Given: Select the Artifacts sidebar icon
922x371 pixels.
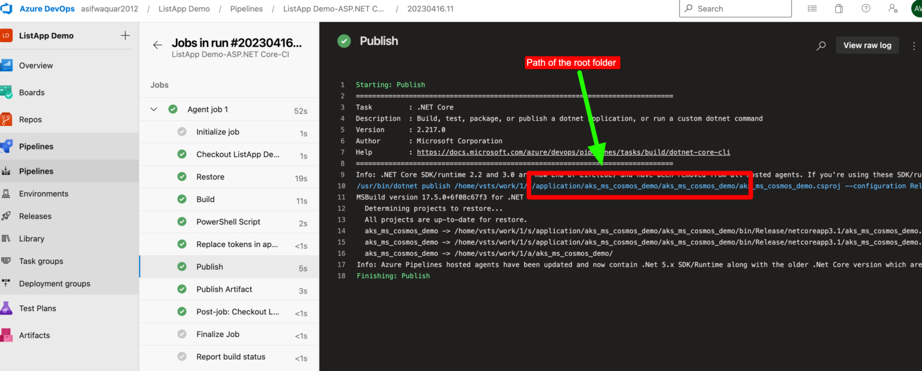Looking at the screenshot, I should [x=9, y=335].
